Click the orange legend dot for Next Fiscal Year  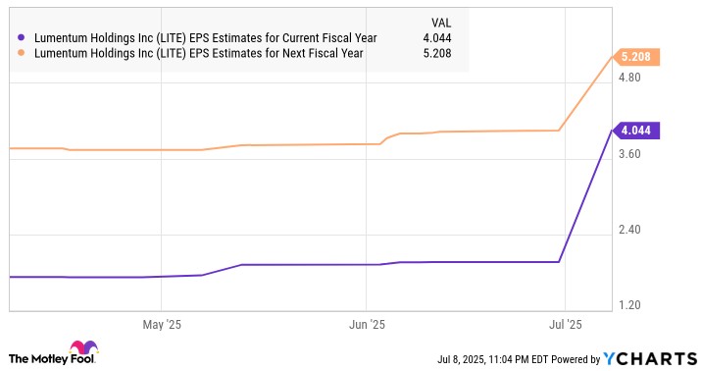click(21, 53)
